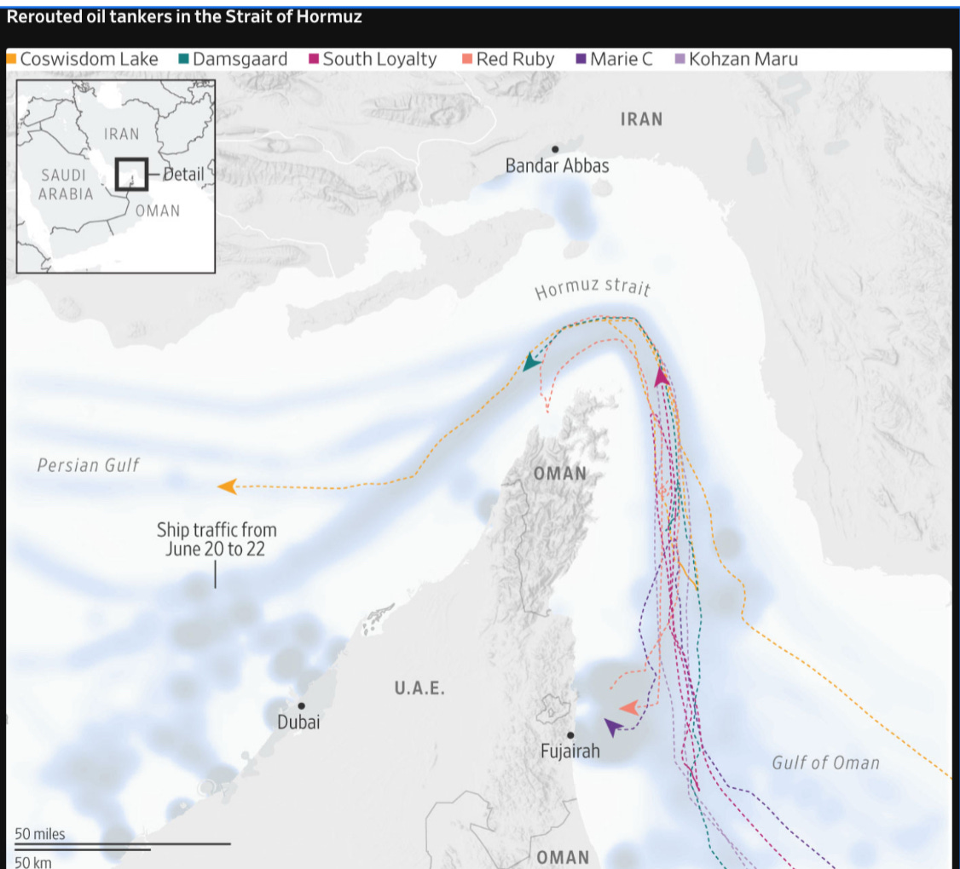
Task: Click the orange arrowhead in the Persian Gulf
Action: (228, 486)
